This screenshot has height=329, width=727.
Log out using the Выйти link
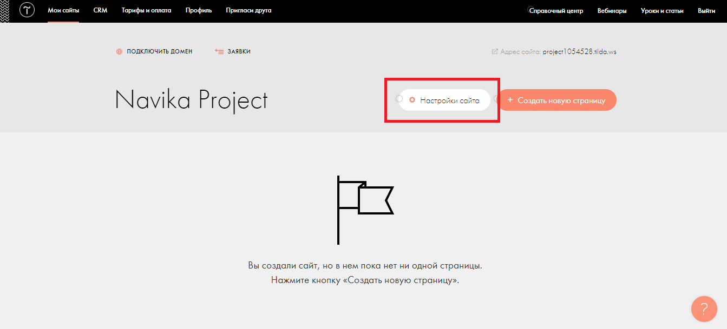[x=706, y=11]
